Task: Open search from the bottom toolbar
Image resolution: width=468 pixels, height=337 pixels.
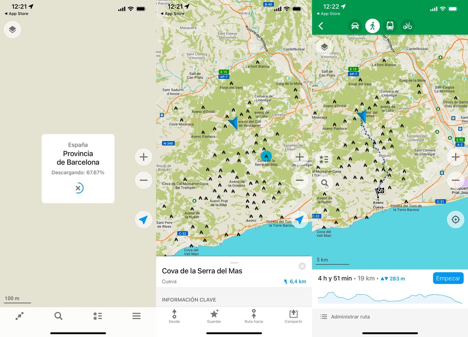Action: (x=58, y=316)
